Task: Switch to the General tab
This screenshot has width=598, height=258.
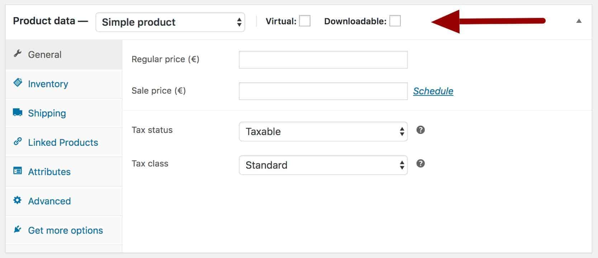Action: 64,54
